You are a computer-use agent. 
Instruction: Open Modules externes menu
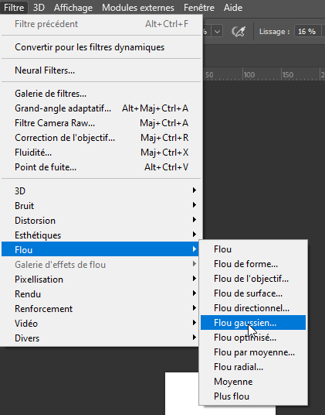pyautogui.click(x=138, y=8)
